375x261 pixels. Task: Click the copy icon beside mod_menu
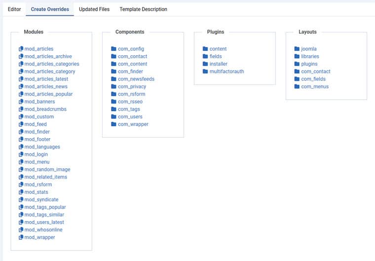pos(21,162)
